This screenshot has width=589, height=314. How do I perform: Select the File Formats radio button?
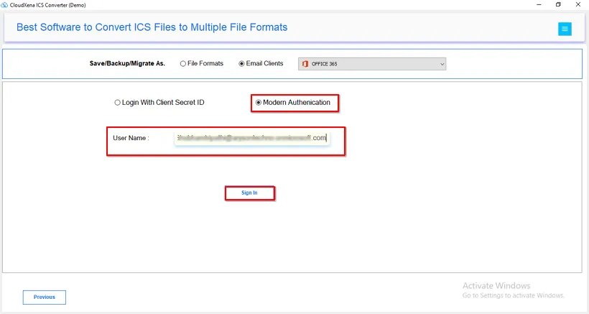pyautogui.click(x=183, y=64)
